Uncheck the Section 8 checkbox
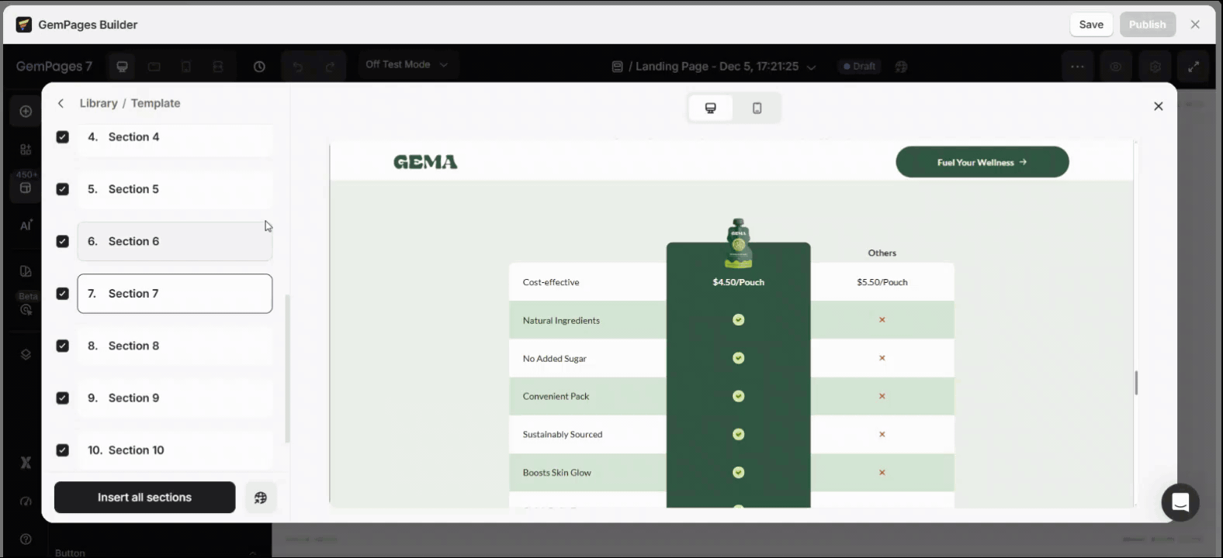The width and height of the screenshot is (1223, 558). pyautogui.click(x=63, y=346)
